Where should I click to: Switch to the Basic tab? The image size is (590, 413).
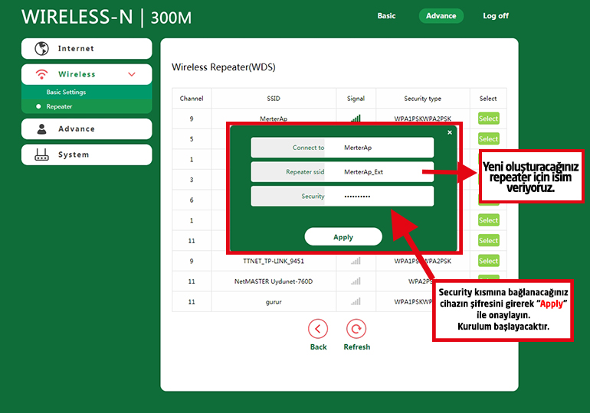pos(386,16)
